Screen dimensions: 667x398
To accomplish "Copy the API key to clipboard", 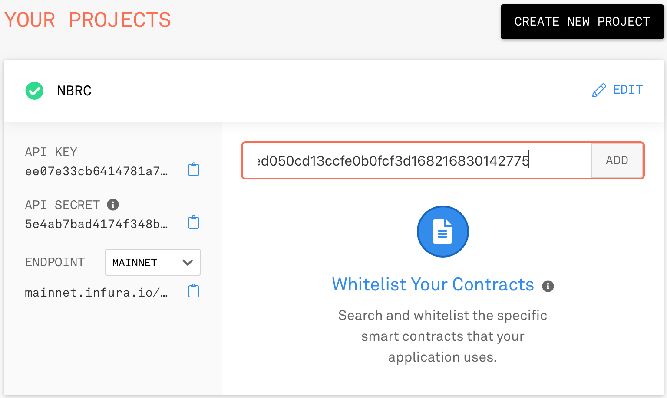I will coord(194,170).
